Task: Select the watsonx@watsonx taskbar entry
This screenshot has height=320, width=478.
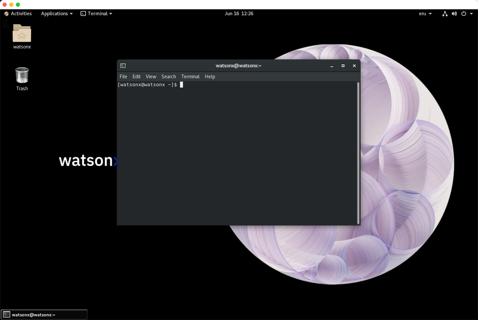Action: (44, 315)
